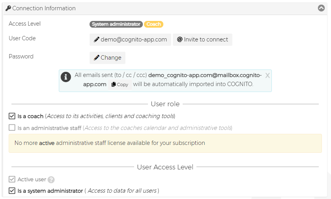Copy the mailbox email address

pos(120,84)
